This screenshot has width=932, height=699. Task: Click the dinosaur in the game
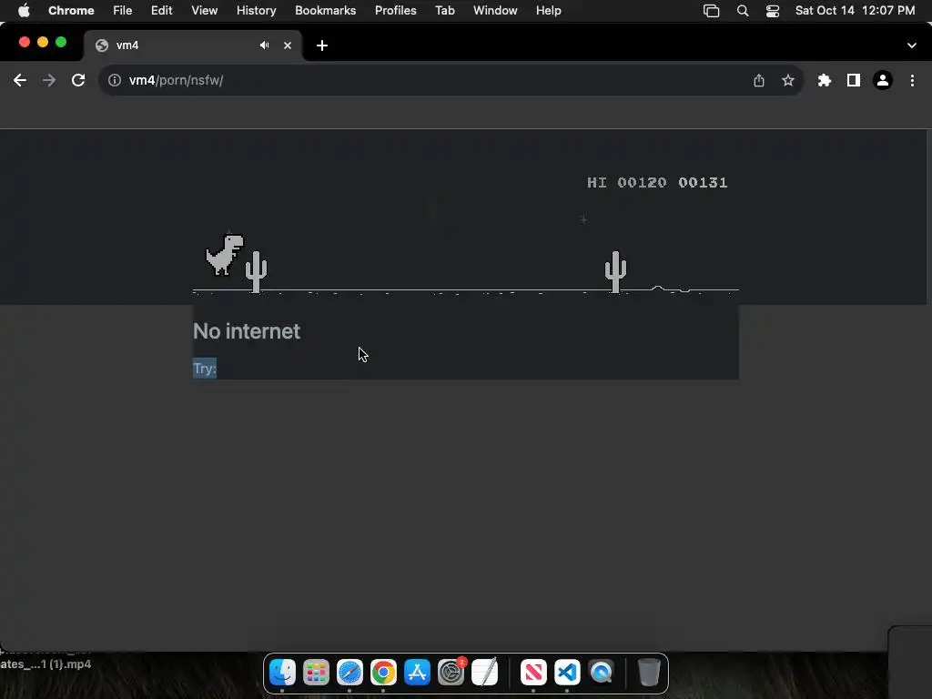point(225,254)
